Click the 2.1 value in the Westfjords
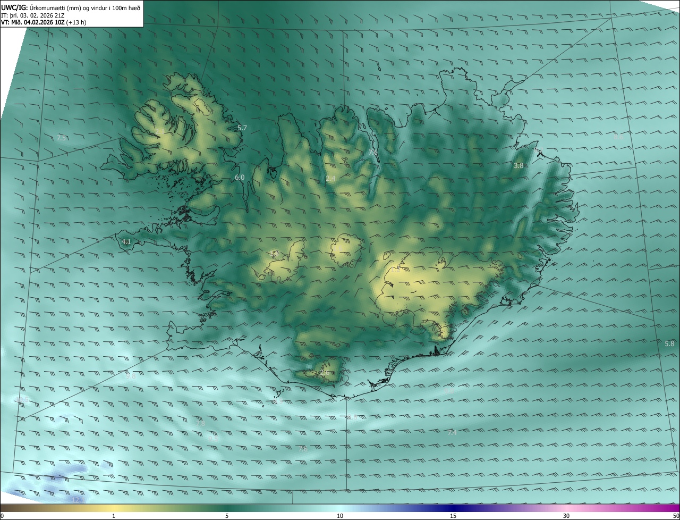Screen dimensions: 680x520 (160, 131)
